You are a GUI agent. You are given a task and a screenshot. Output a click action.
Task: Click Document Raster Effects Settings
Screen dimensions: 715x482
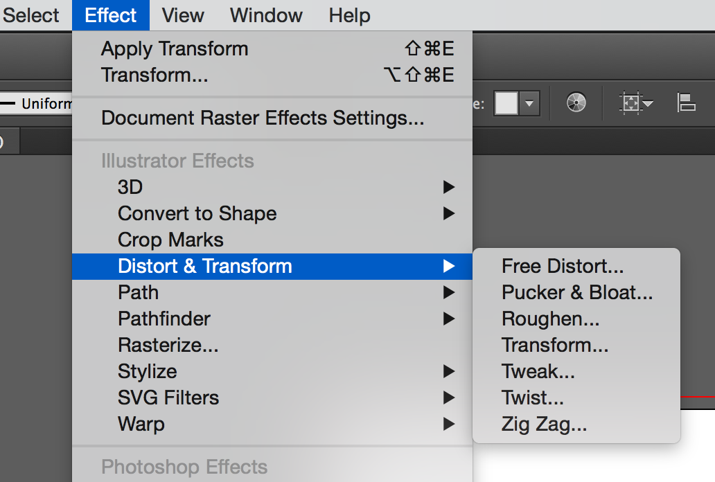(x=262, y=118)
